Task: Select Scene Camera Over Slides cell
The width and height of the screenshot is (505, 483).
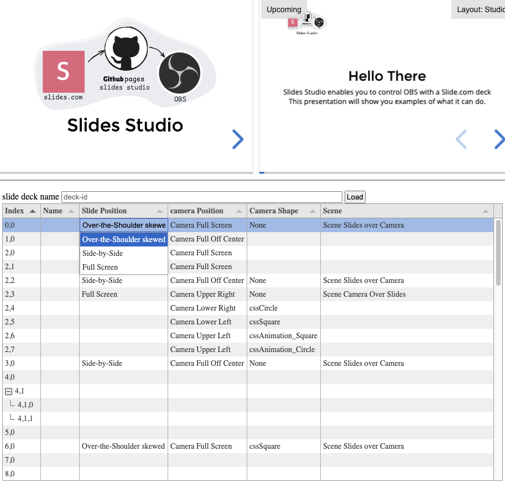Action: (407, 295)
